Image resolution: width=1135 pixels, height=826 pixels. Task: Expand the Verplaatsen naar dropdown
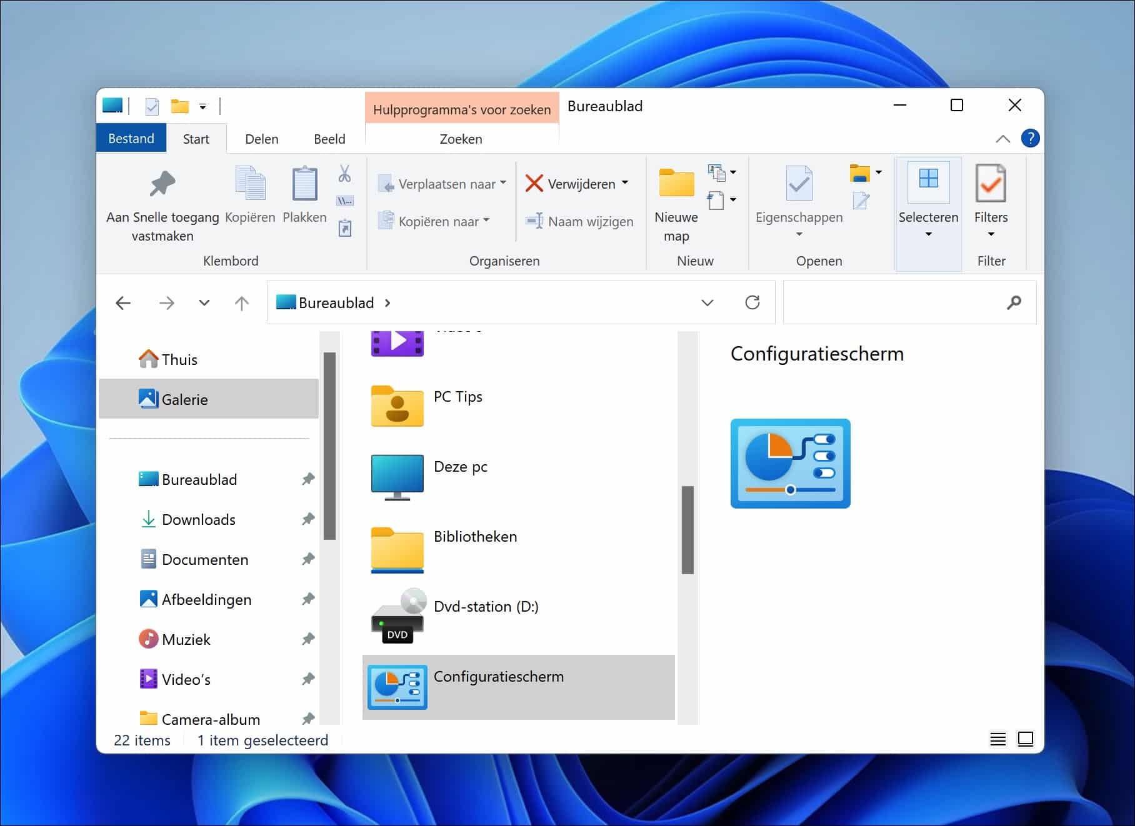(503, 183)
